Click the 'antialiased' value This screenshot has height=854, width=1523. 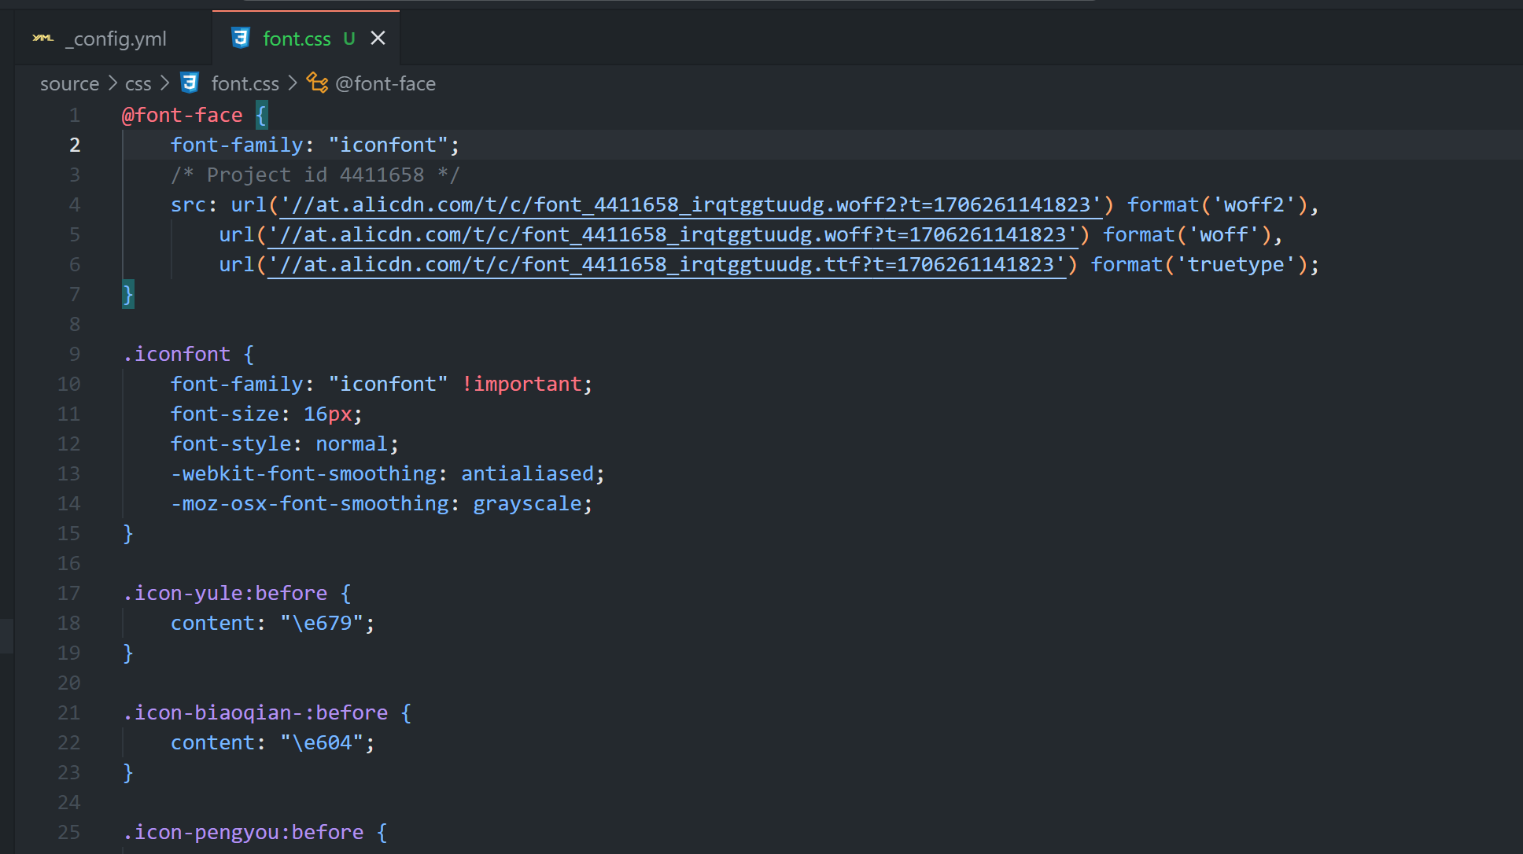527,473
